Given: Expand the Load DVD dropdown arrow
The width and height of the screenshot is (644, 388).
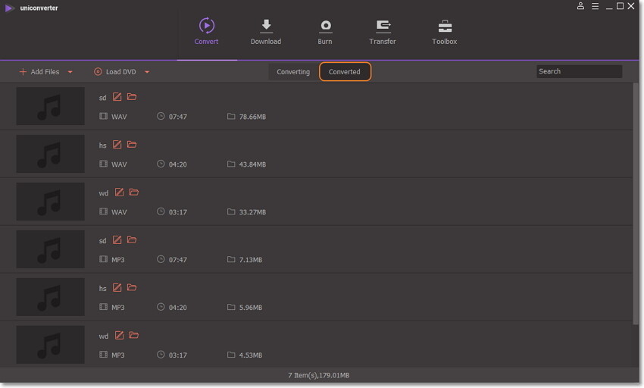Looking at the screenshot, I should coord(147,72).
